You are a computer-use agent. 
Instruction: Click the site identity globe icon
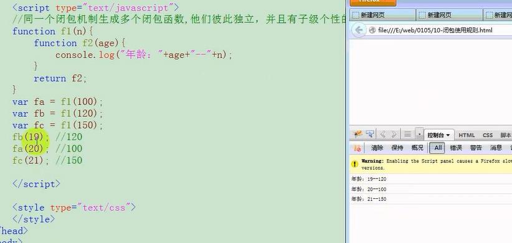click(372, 30)
